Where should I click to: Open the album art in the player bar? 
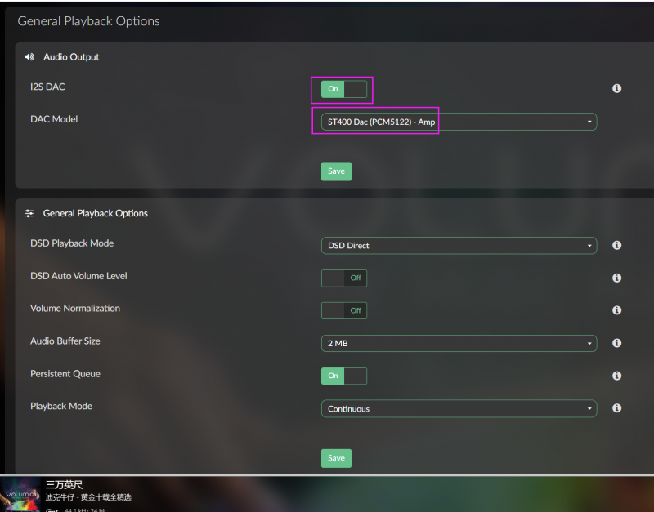click(x=20, y=494)
